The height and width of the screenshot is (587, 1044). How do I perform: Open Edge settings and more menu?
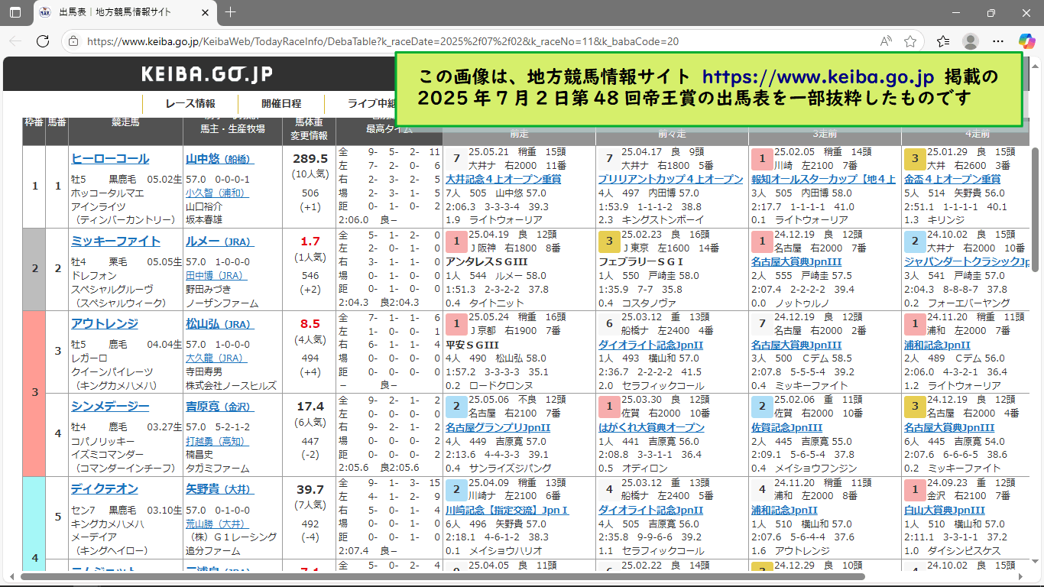tap(998, 41)
